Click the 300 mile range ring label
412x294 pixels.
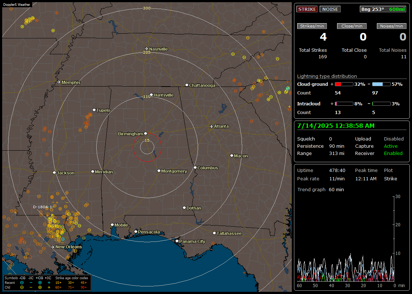(x=147, y=8)
